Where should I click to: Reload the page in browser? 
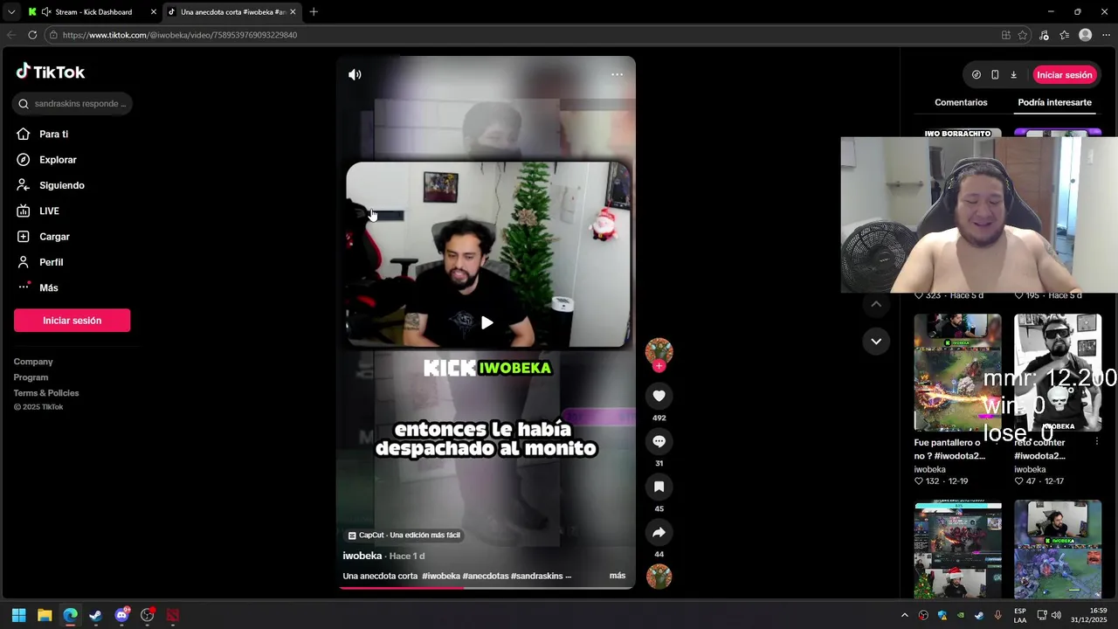point(32,35)
